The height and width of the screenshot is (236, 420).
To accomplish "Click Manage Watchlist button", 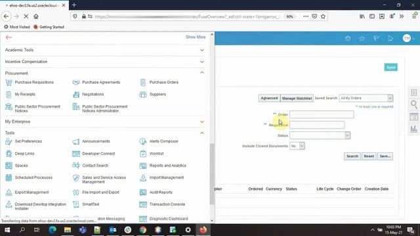I will click(297, 98).
